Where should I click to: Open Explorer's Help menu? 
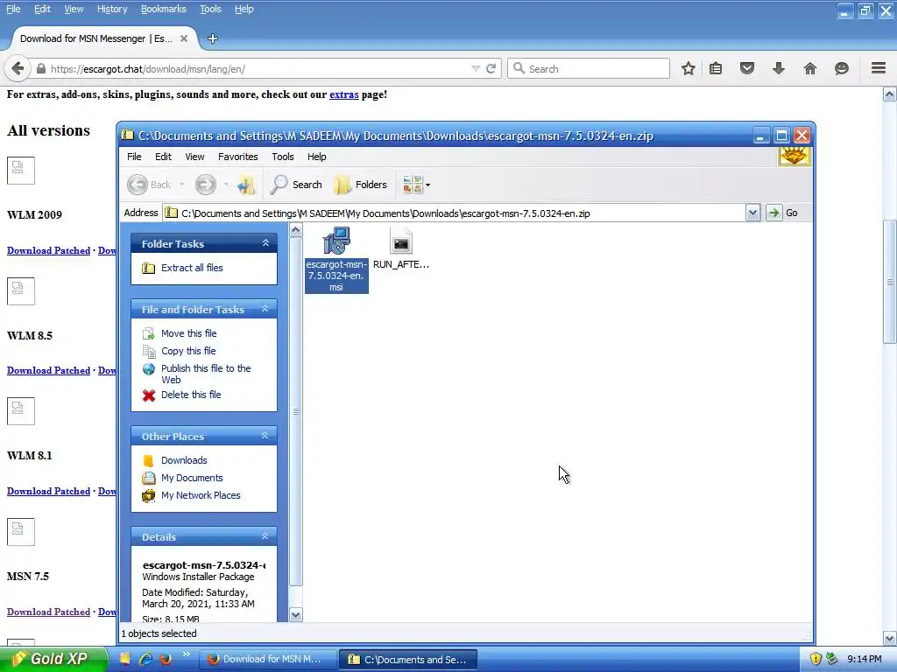click(x=317, y=157)
